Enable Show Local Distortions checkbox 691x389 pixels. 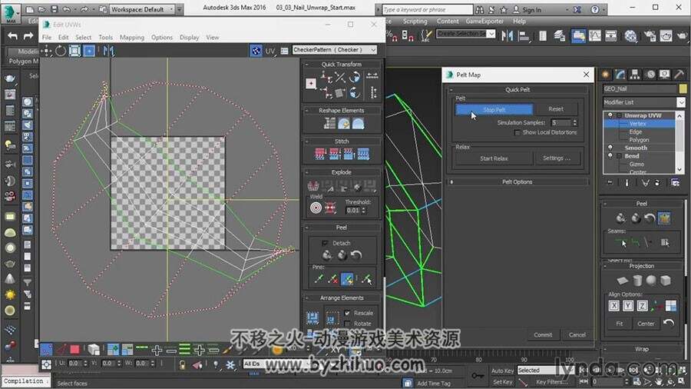[517, 132]
